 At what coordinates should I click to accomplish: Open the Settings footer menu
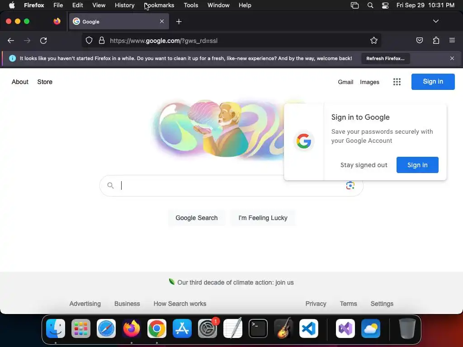pos(382,304)
